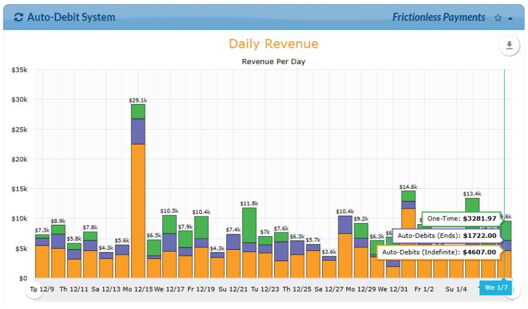
Task: Select the $11.8k bar on Su 12/21
Action: point(249,243)
